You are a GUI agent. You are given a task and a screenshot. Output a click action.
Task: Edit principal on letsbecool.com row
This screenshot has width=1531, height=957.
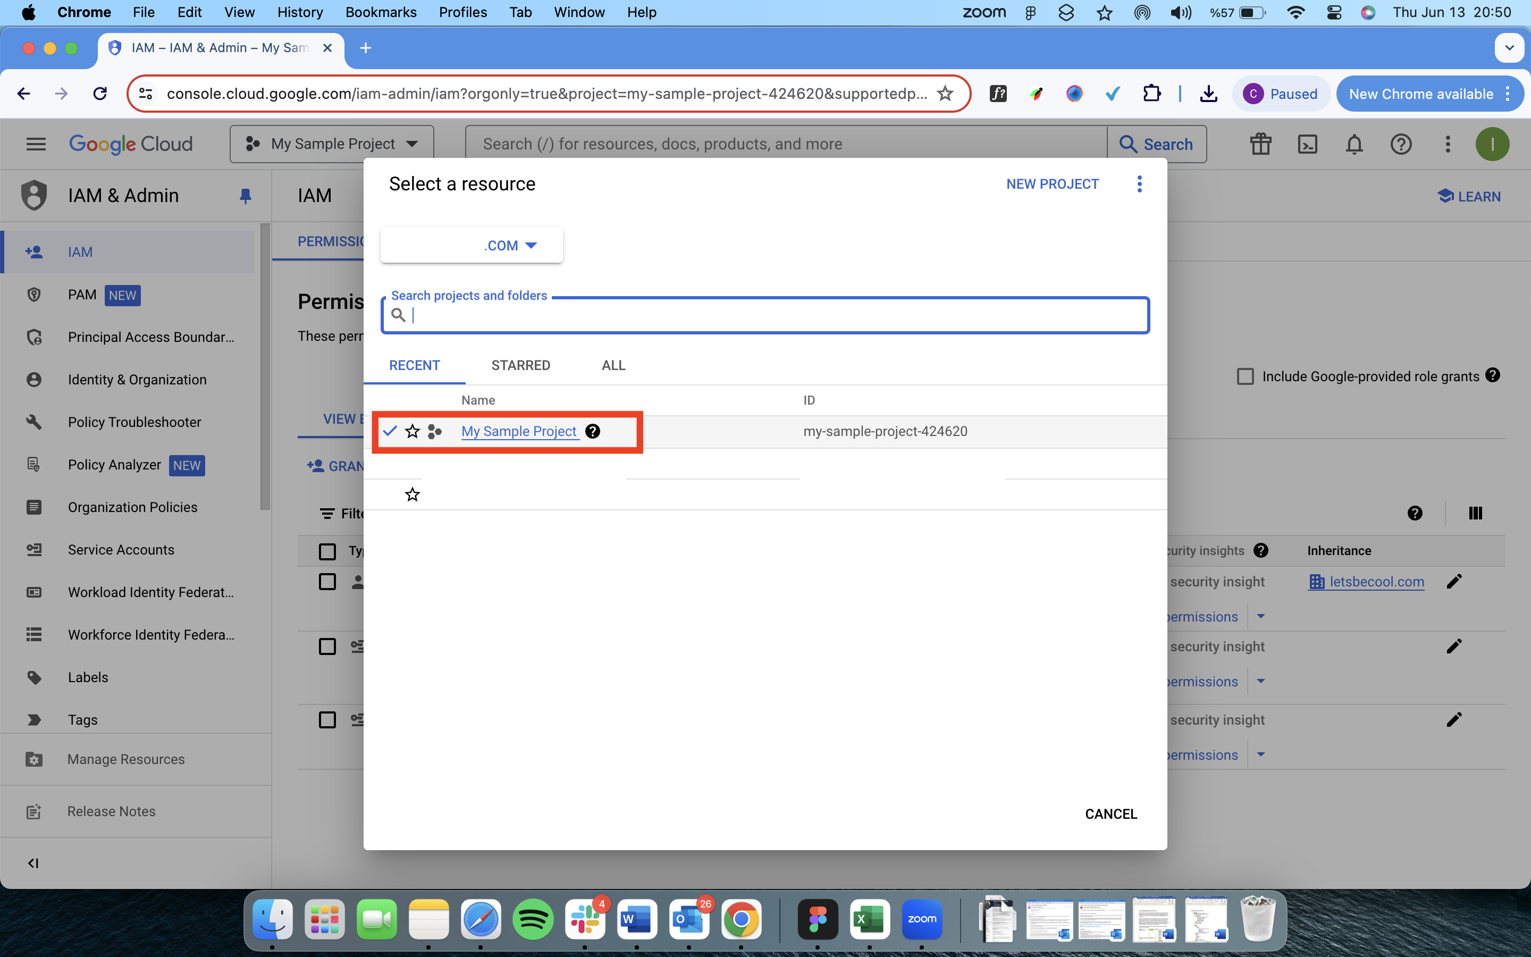(1454, 582)
